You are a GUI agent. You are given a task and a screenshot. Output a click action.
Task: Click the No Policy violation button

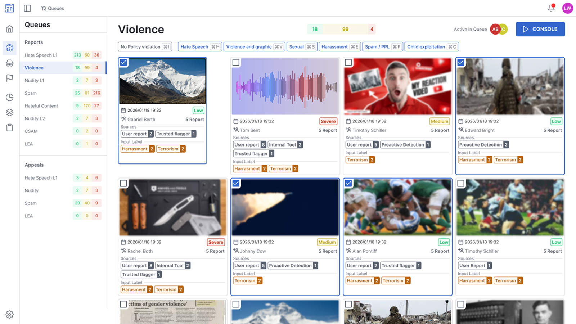[145, 46]
